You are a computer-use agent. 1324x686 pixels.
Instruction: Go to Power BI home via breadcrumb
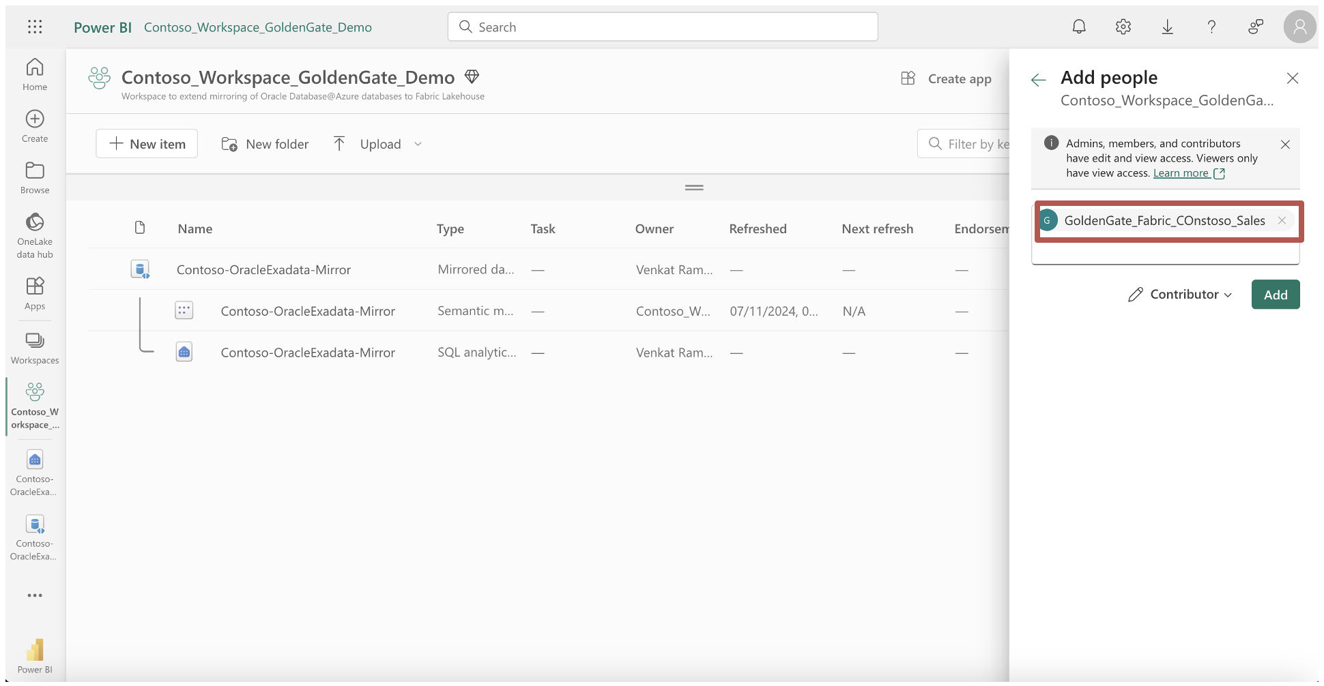point(102,27)
